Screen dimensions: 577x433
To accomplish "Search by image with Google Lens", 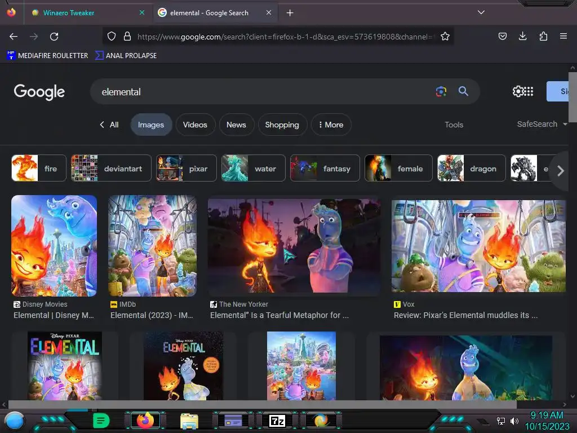I will (x=441, y=91).
